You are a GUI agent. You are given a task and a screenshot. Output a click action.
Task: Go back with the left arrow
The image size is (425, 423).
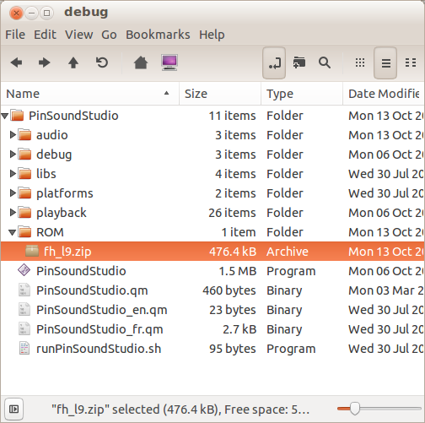click(16, 62)
